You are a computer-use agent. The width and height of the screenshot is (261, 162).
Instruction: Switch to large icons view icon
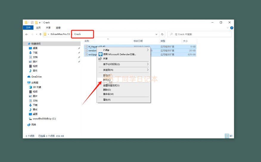point(231,136)
